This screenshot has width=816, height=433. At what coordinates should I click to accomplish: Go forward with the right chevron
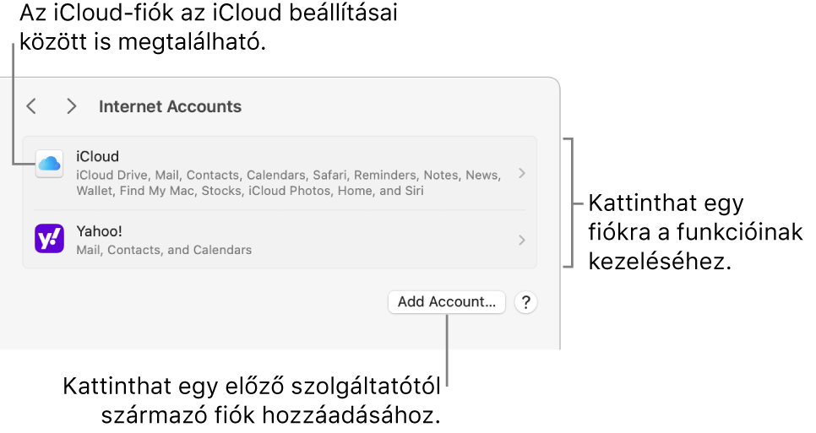(72, 106)
